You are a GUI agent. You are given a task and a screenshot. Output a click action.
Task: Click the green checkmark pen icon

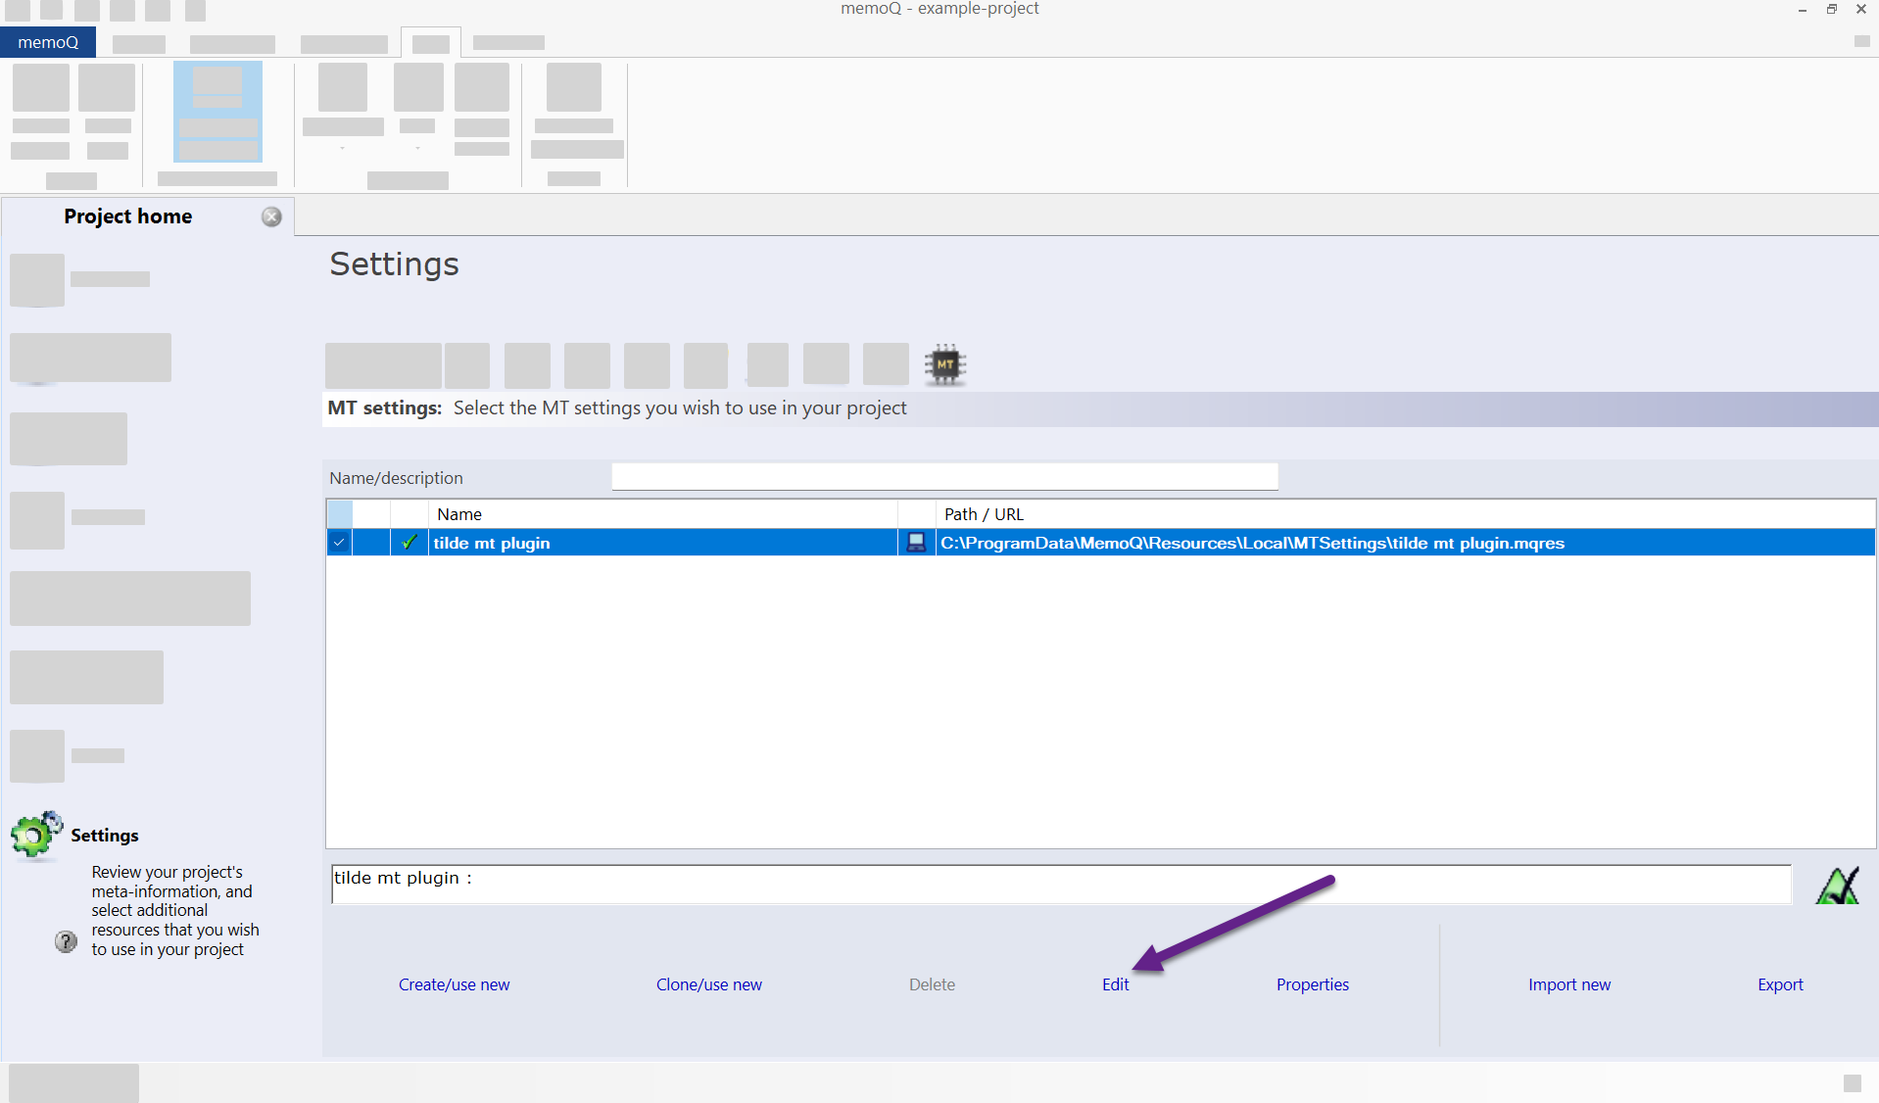click(x=1837, y=885)
